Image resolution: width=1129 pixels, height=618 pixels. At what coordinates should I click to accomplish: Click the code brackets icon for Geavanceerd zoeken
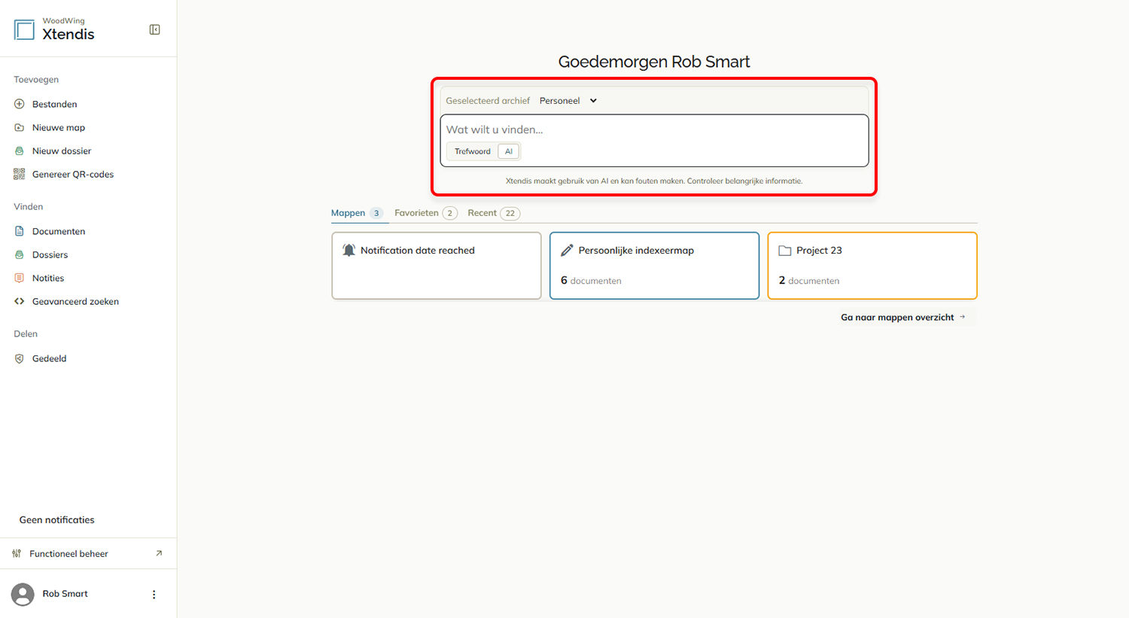click(x=20, y=301)
